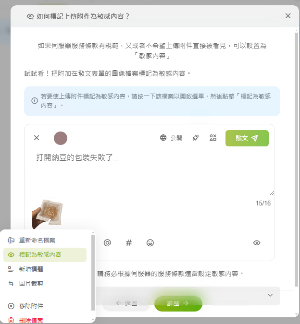Click into the post text area
The width and height of the screenshot is (300, 324).
point(150,173)
